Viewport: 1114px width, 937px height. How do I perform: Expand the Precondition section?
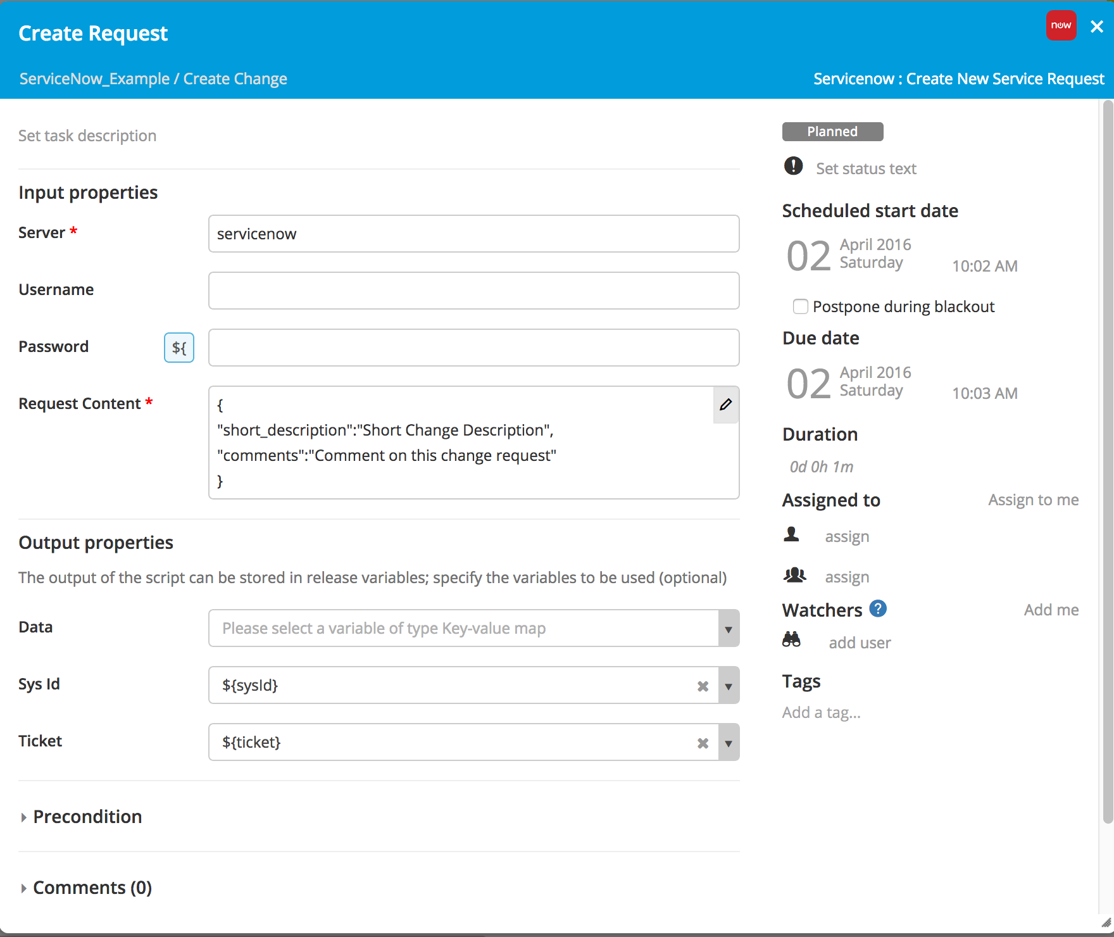[x=80, y=817]
